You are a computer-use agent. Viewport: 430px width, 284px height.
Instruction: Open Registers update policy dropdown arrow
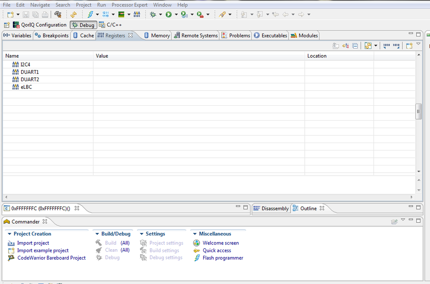tap(376, 46)
